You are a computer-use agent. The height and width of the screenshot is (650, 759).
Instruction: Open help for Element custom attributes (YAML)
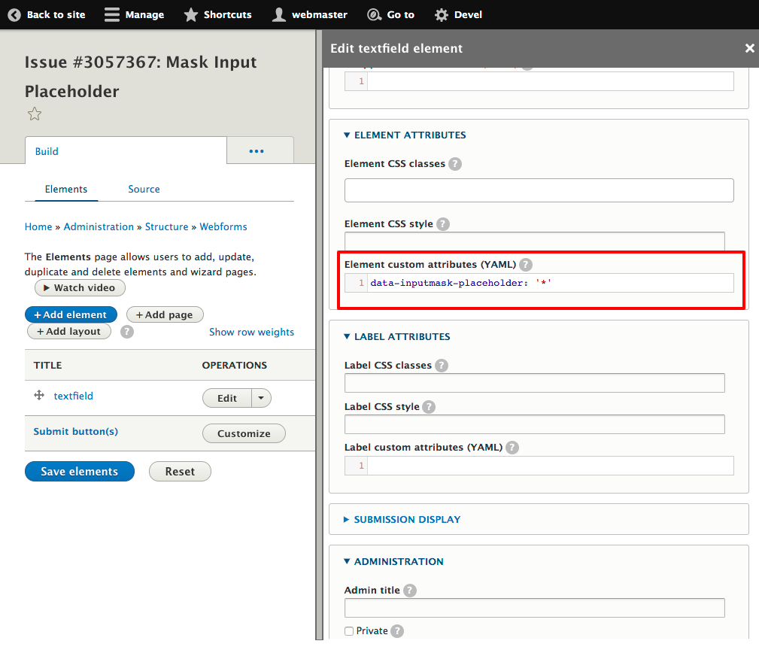(x=526, y=265)
